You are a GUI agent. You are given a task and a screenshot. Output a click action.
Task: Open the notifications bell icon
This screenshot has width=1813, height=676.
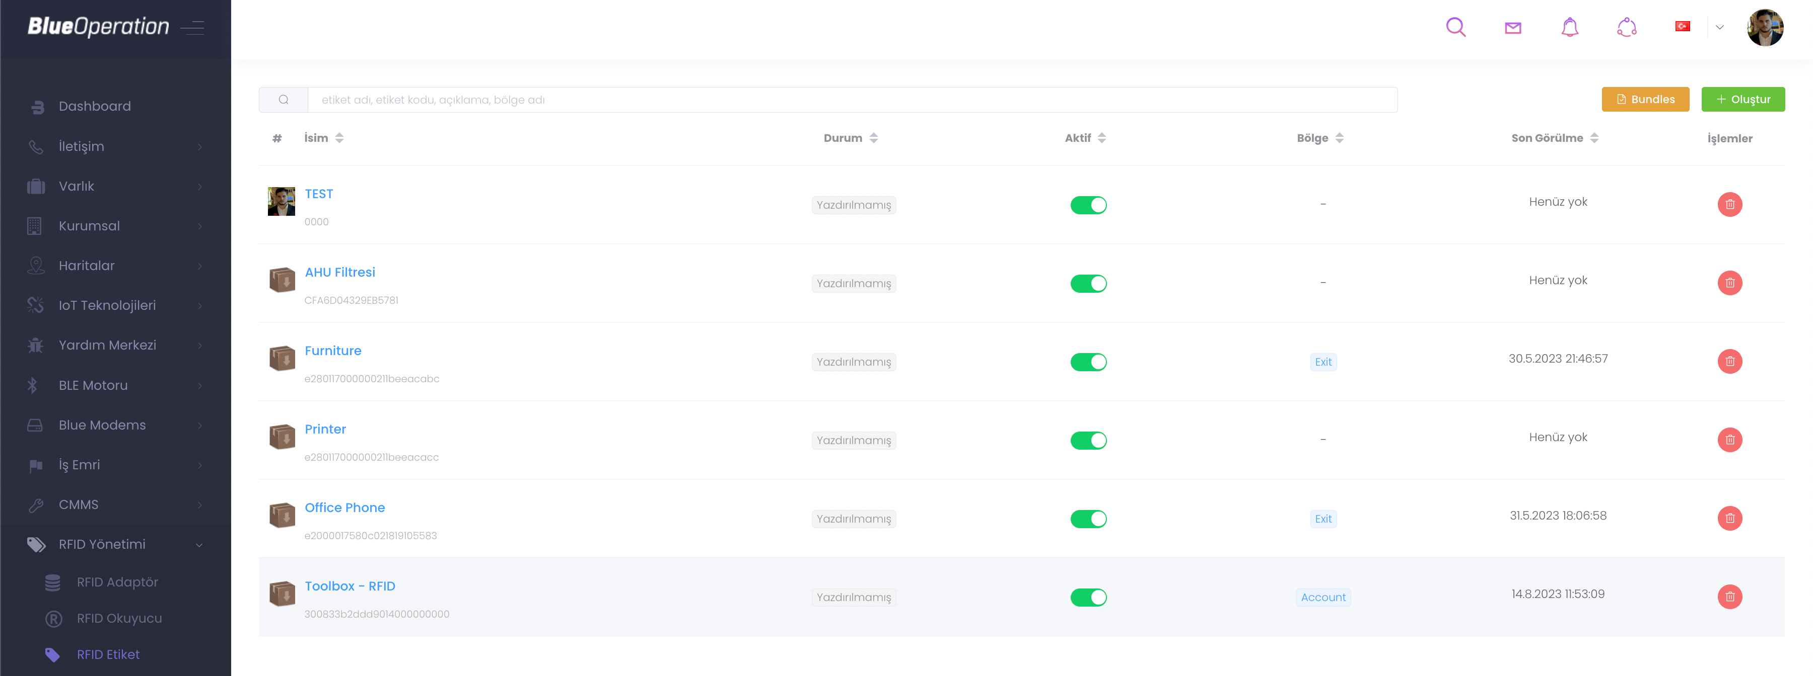[1569, 27]
